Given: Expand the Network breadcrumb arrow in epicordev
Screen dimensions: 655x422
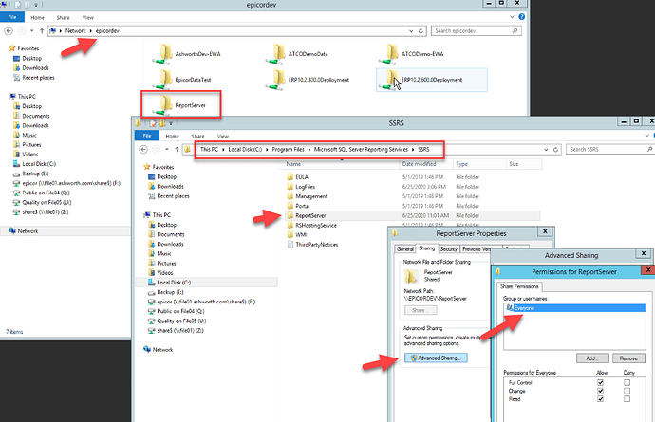Looking at the screenshot, I should (x=90, y=31).
